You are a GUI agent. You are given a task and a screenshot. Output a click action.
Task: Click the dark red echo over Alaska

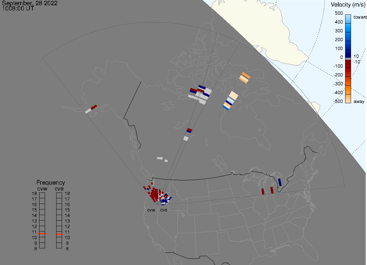point(94,107)
